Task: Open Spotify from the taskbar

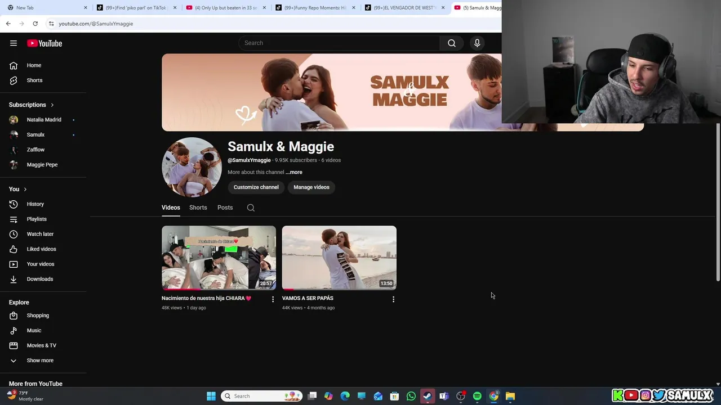Action: 477,396
